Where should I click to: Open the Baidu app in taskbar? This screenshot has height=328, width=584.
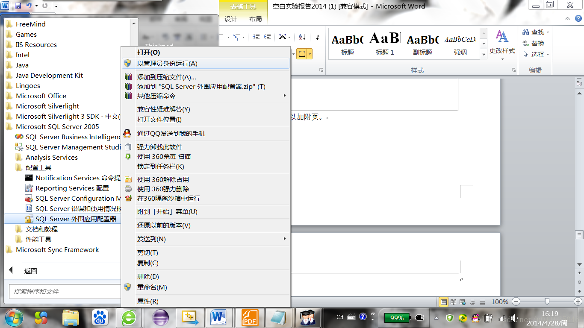tap(100, 317)
